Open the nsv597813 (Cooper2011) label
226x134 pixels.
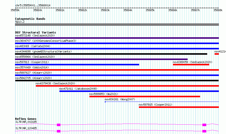click(x=32, y=62)
